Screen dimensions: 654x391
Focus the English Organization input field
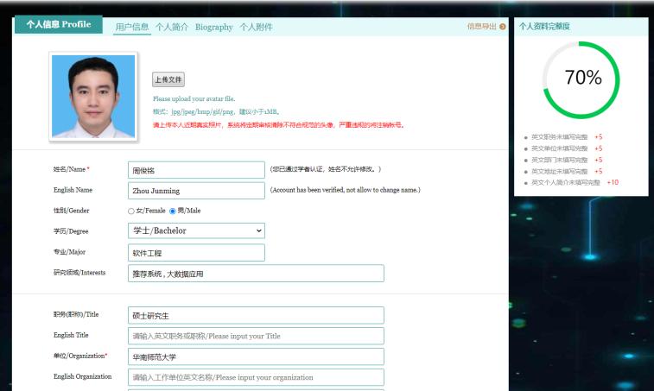pos(256,377)
